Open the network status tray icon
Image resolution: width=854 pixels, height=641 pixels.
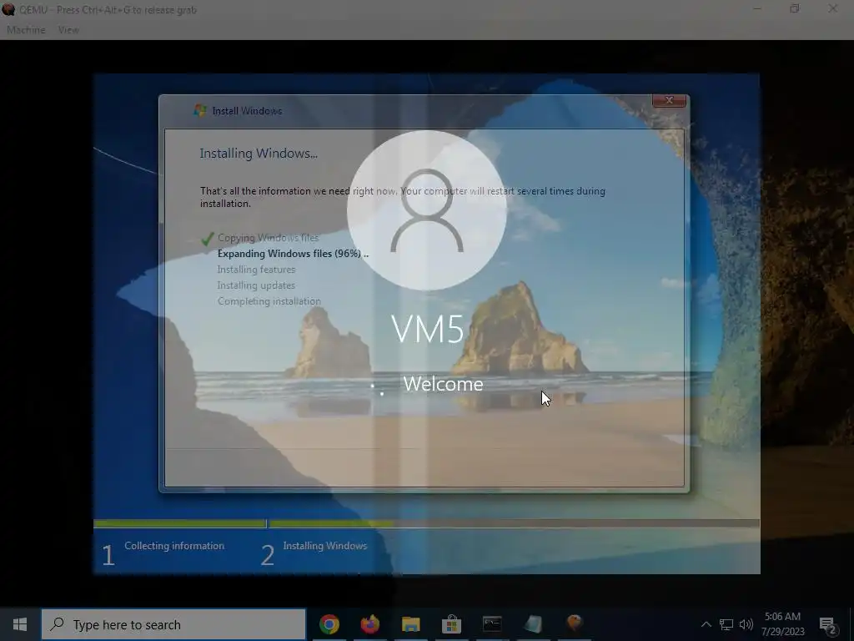(x=726, y=624)
